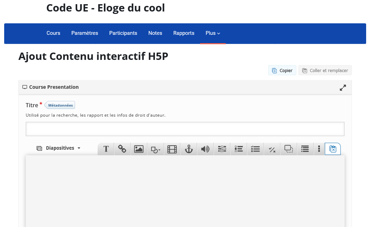Click Coller et remplacer
This screenshot has height=227, width=371.
(325, 70)
